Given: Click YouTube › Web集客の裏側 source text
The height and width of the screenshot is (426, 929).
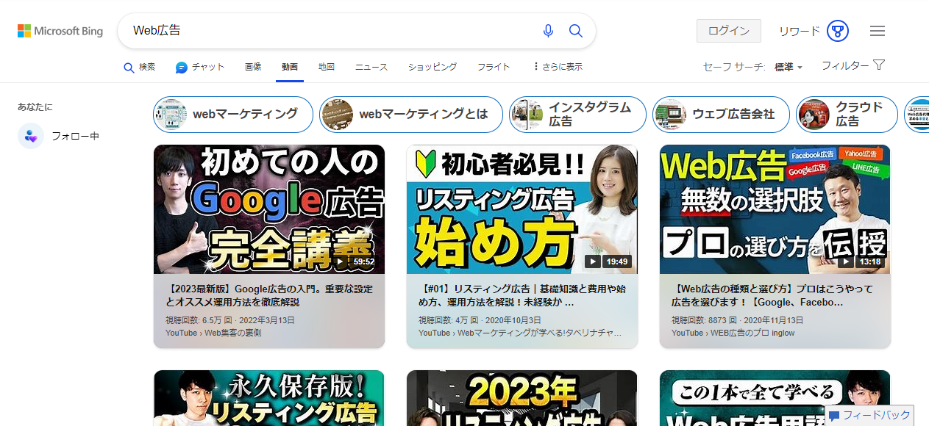Looking at the screenshot, I should [x=213, y=333].
